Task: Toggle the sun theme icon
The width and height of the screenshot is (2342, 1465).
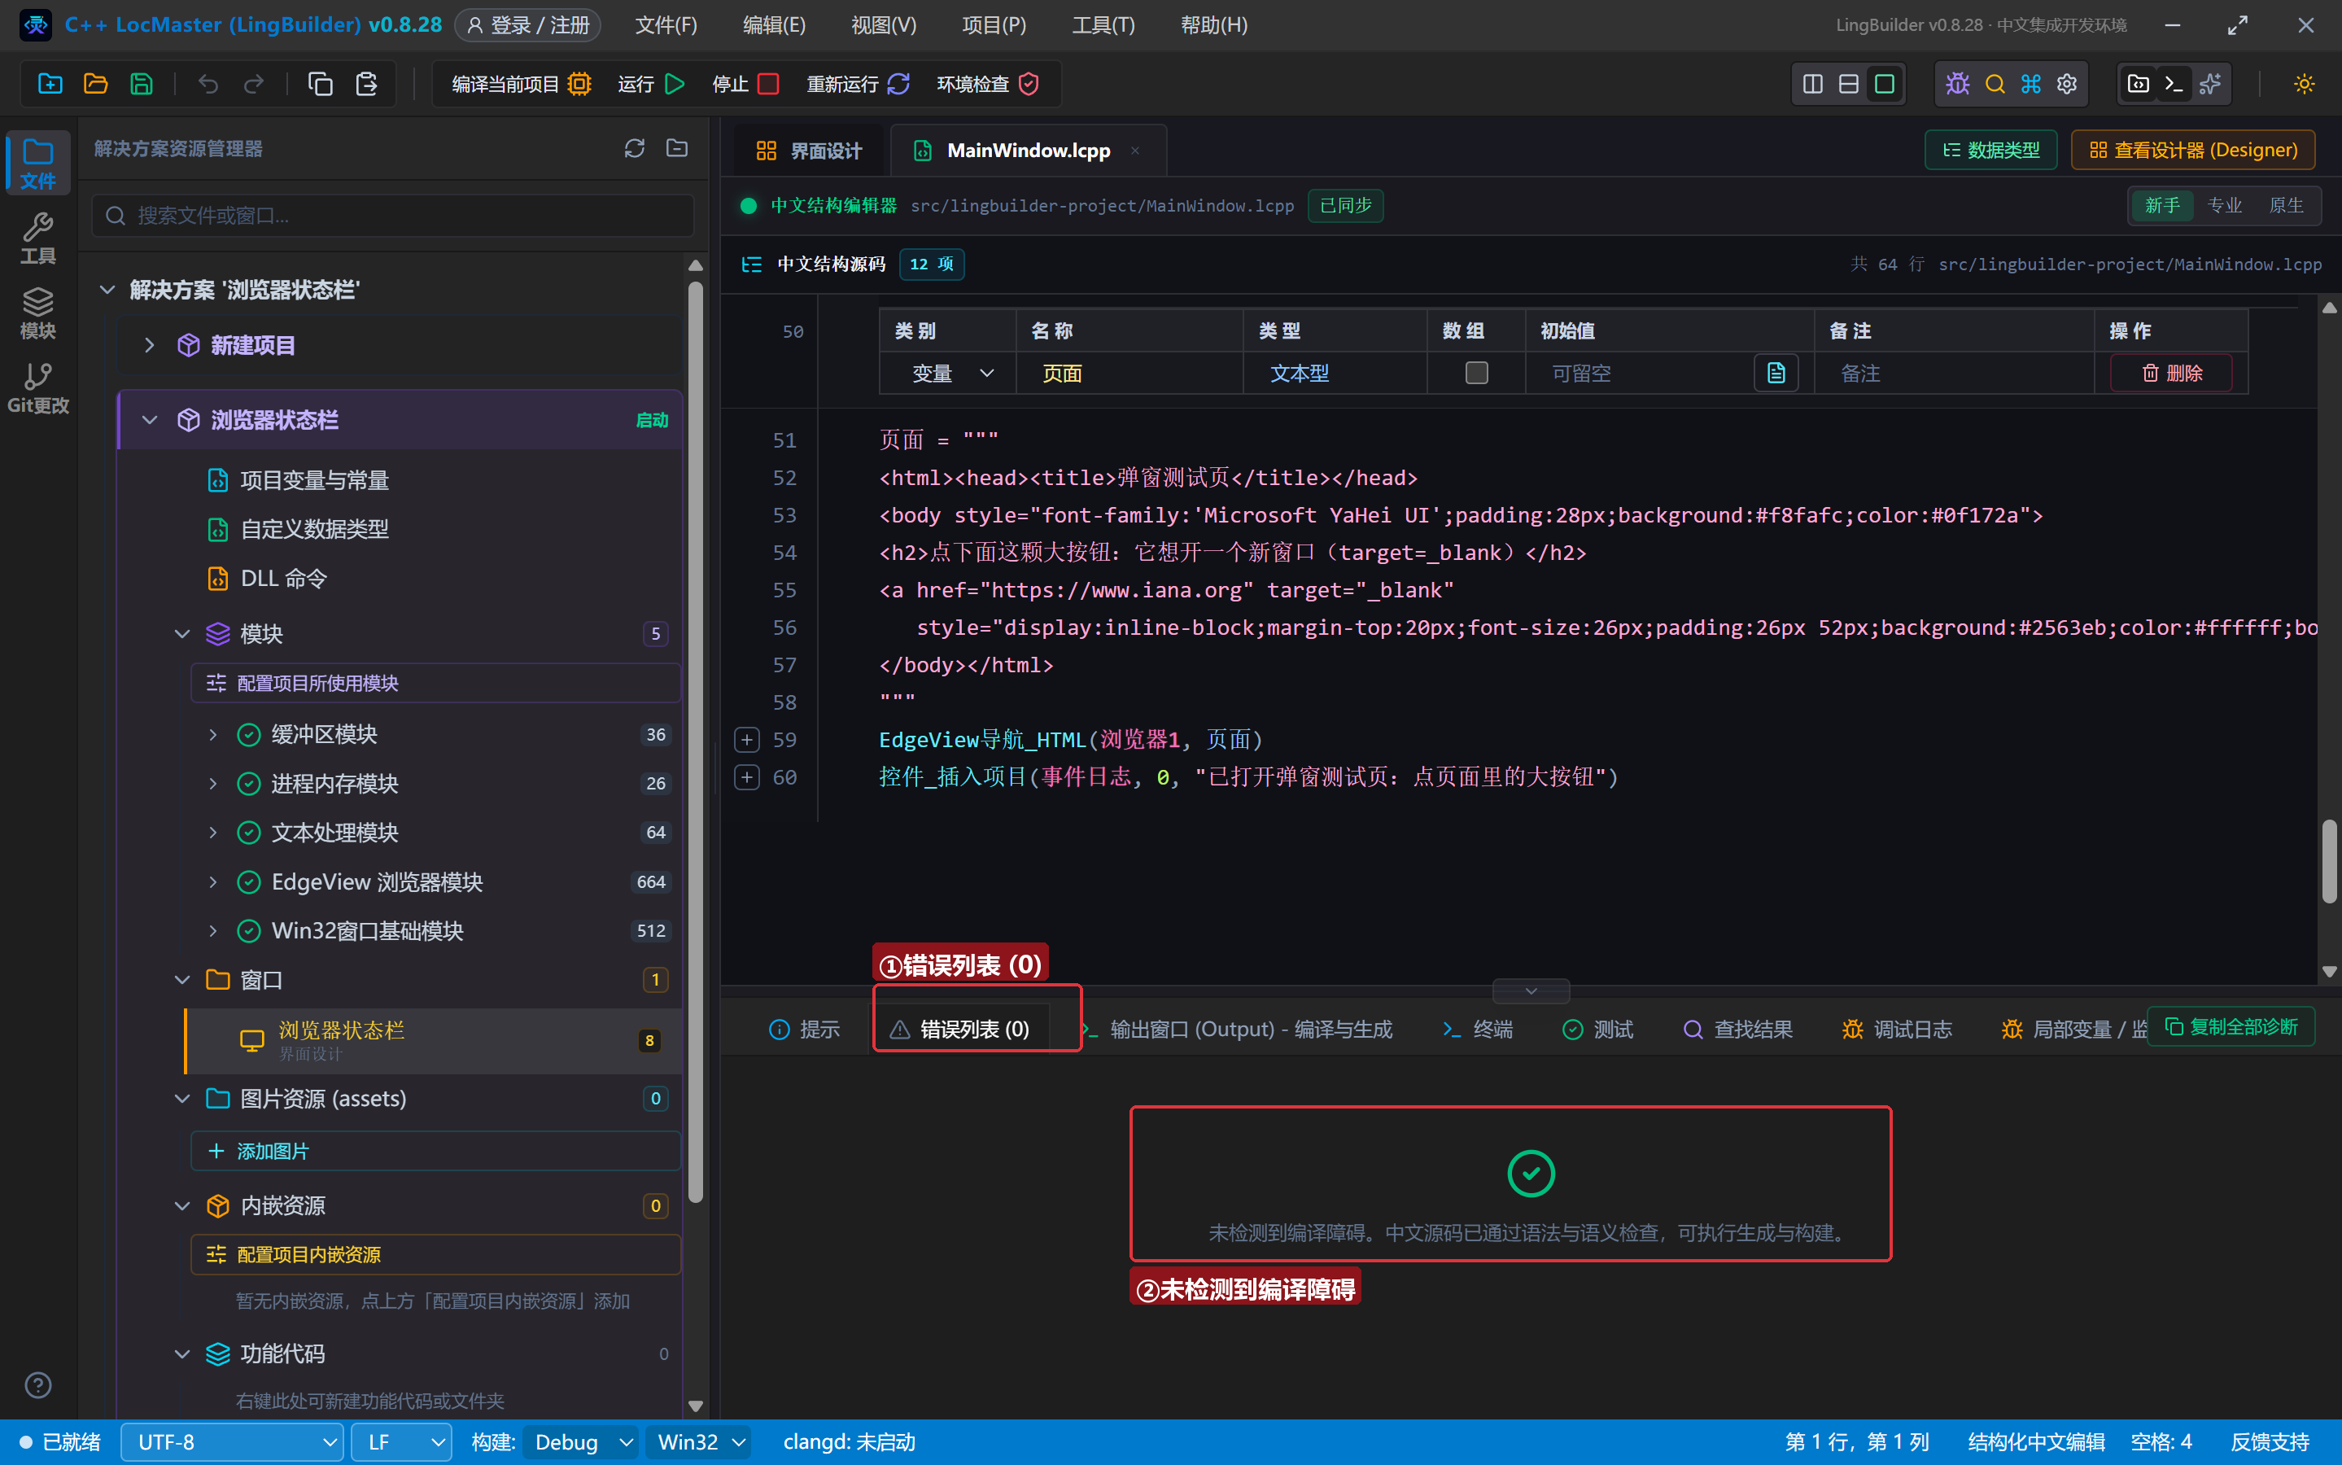Action: point(2305,85)
